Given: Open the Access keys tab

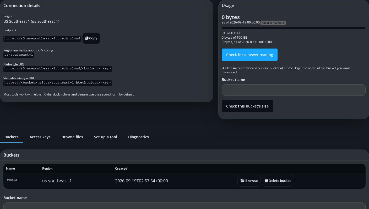Looking at the screenshot, I should (40, 137).
